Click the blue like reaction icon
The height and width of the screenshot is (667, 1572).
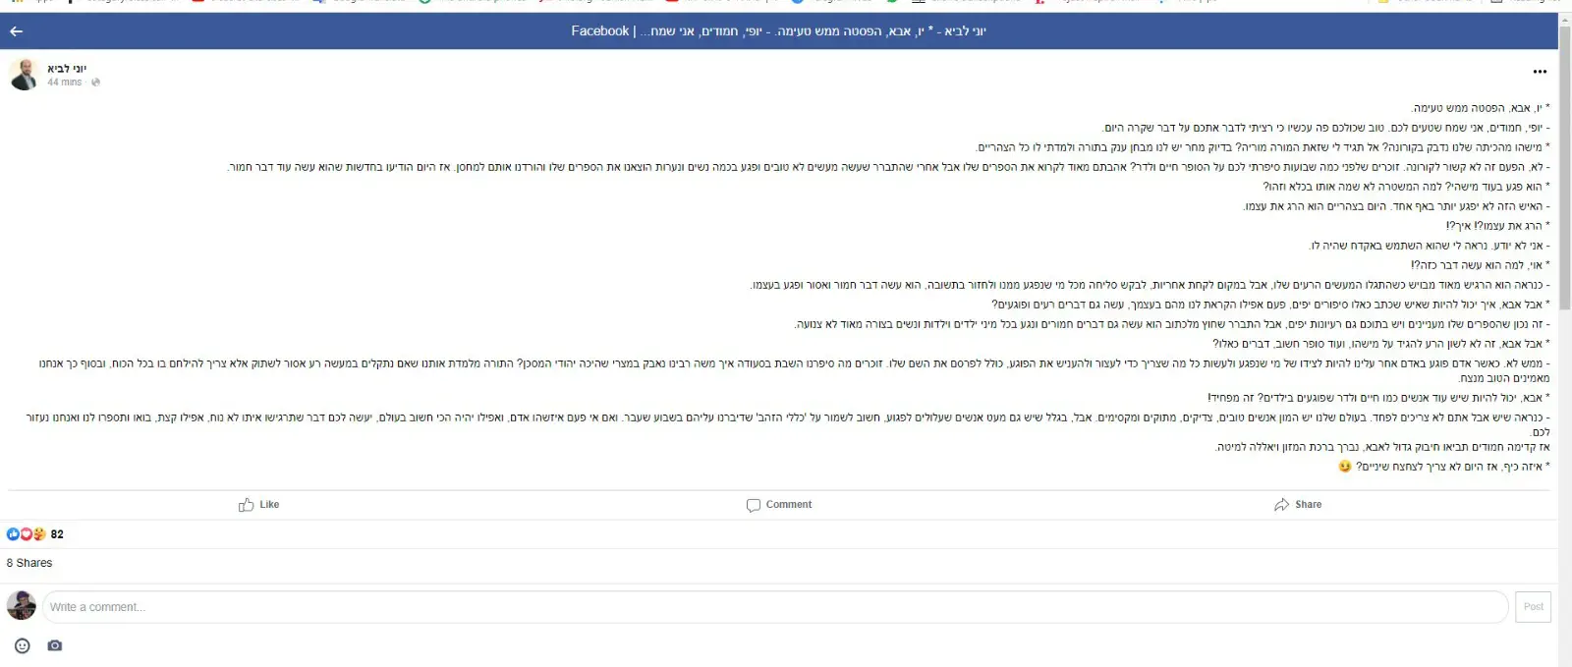[13, 534]
